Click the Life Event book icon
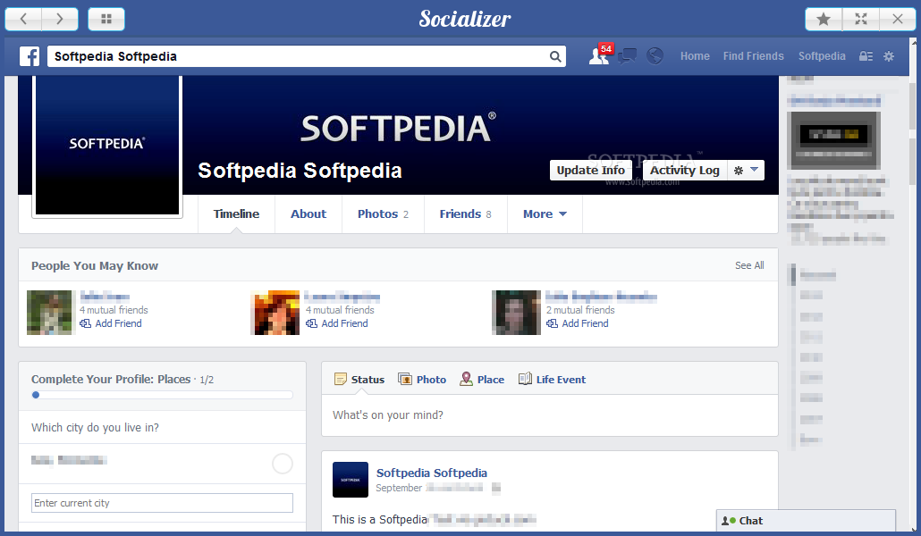This screenshot has height=536, width=921. (x=525, y=379)
